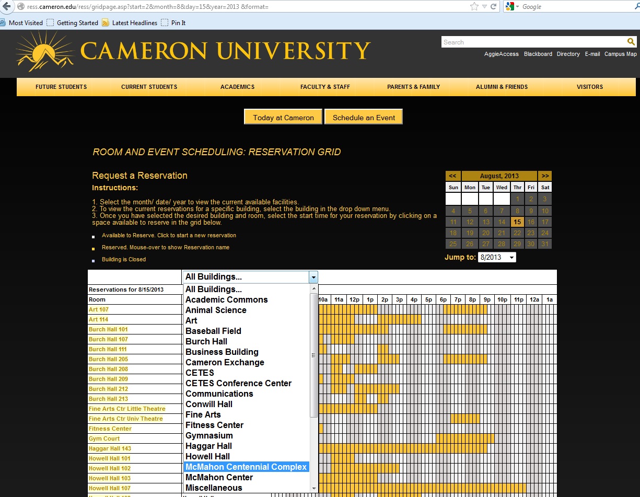Open the Gym Court room link
This screenshot has width=640, height=497.
(x=104, y=438)
